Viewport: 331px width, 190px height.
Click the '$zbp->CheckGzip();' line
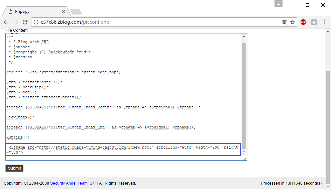point(27,87)
